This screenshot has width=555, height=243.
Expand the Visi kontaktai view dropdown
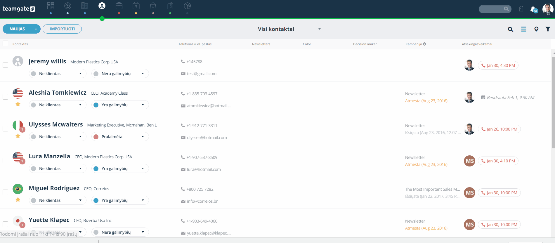(320, 29)
